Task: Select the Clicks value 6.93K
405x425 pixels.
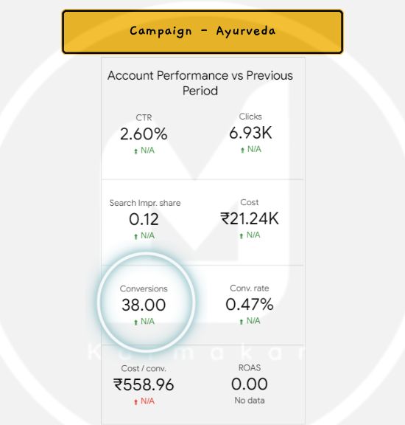Action: click(250, 133)
